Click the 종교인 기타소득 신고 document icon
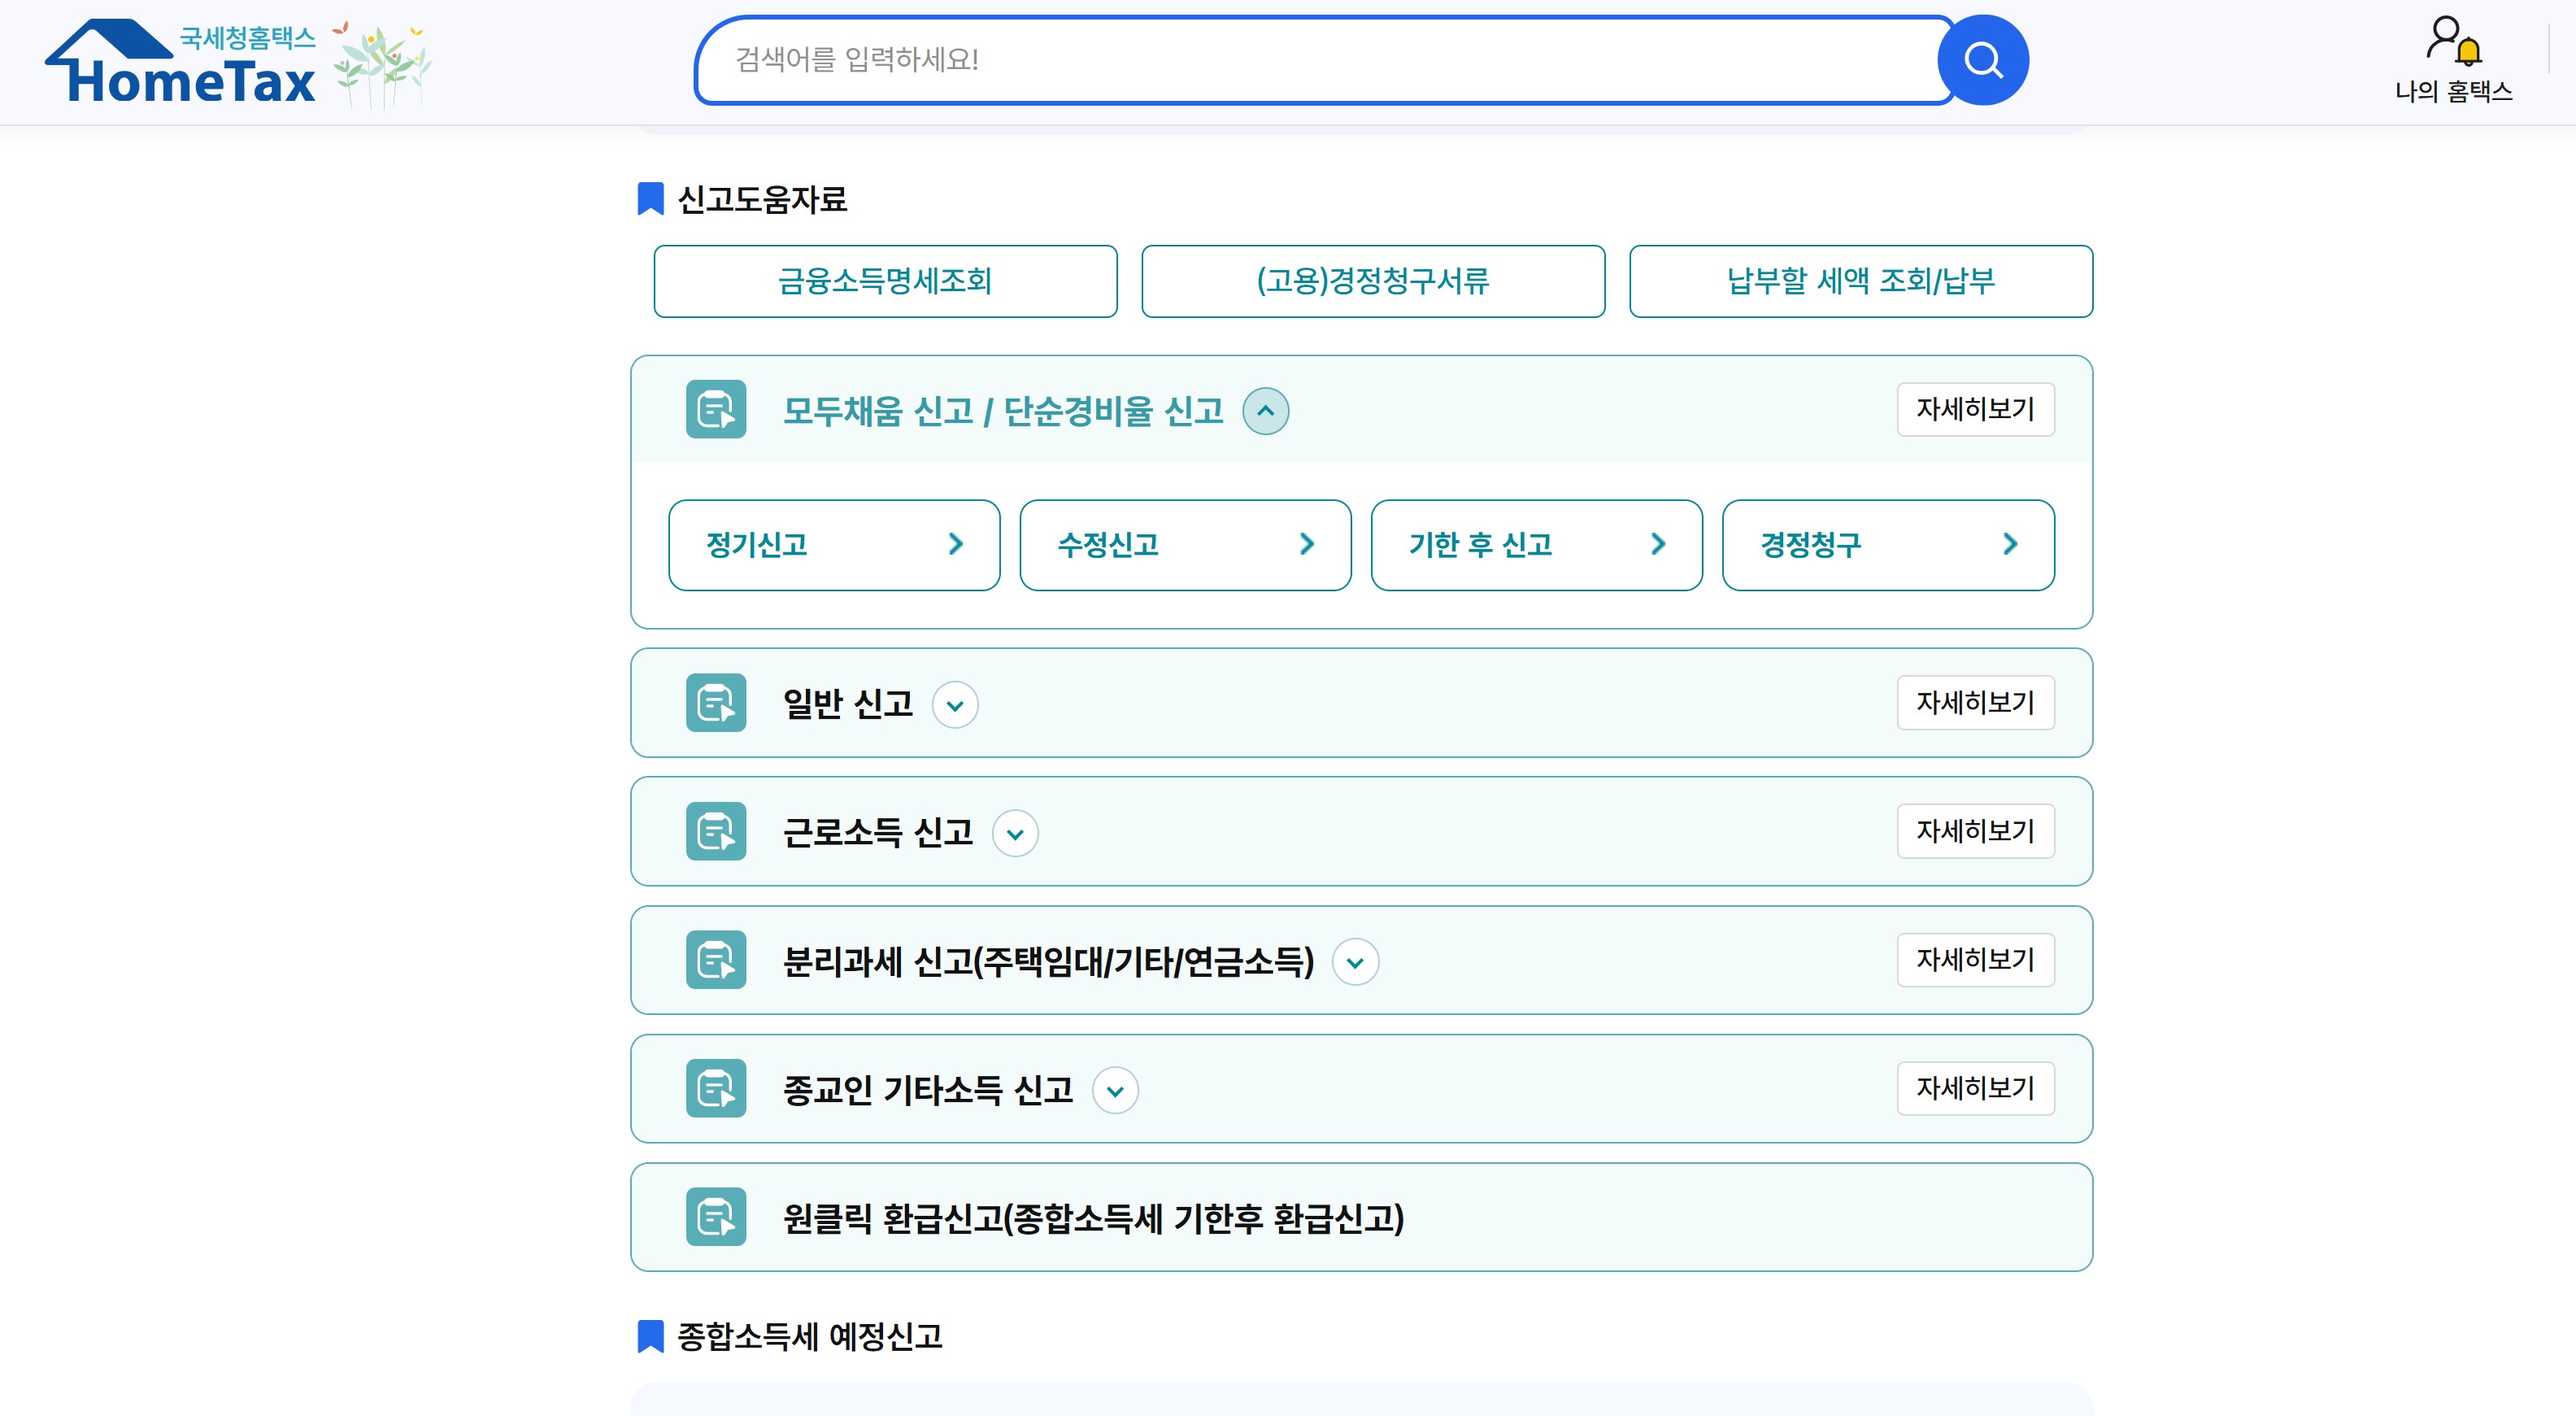Screen dimensions: 2576x1416 tap(716, 1088)
